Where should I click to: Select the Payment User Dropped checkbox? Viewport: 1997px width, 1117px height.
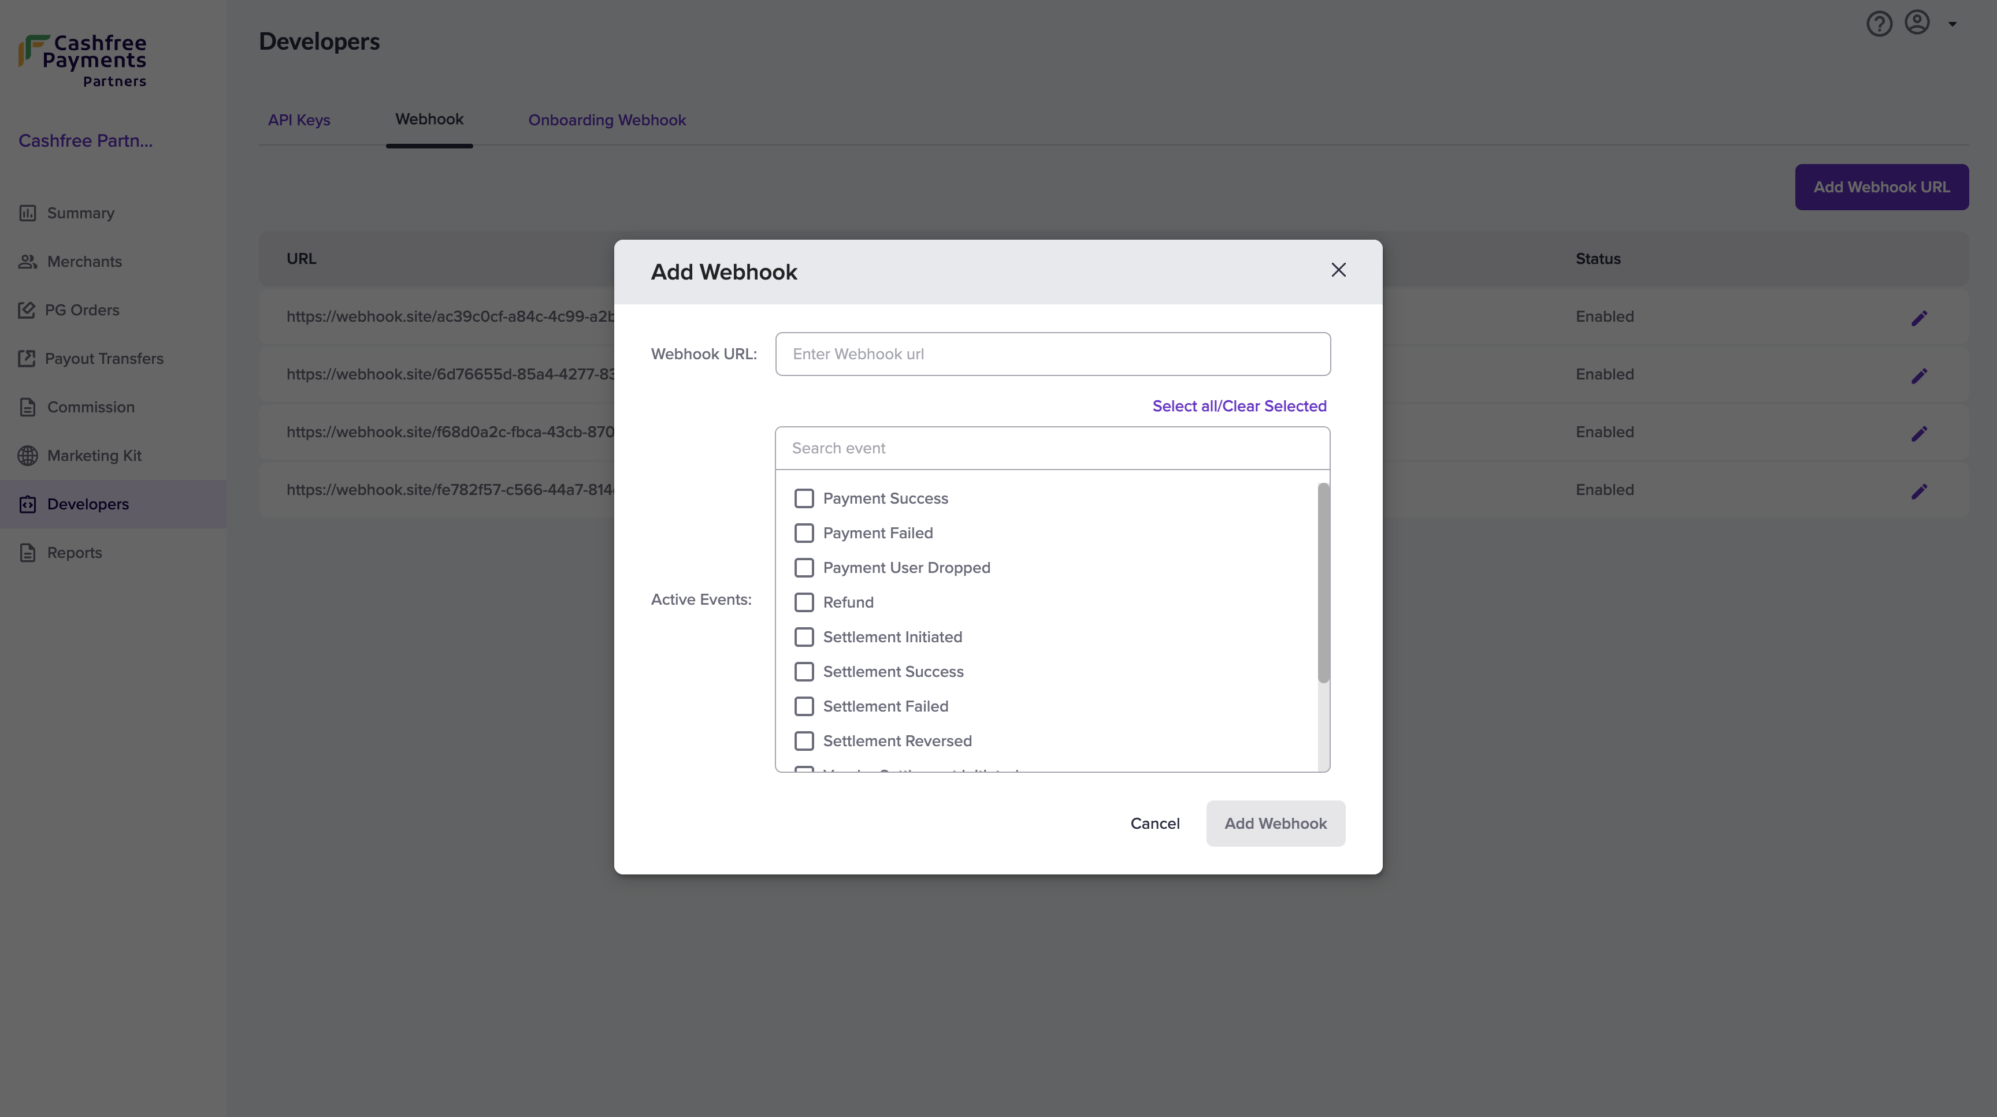pyautogui.click(x=804, y=568)
